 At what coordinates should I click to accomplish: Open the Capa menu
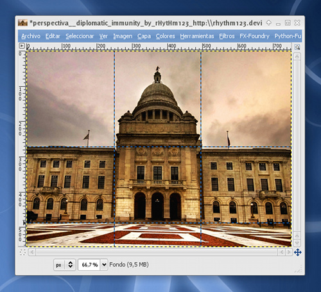(144, 36)
